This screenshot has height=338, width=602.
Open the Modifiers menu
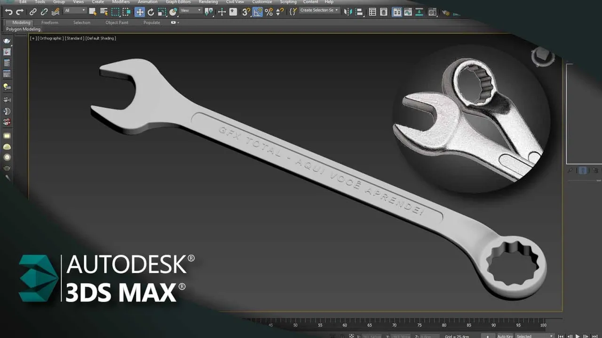coord(121,2)
